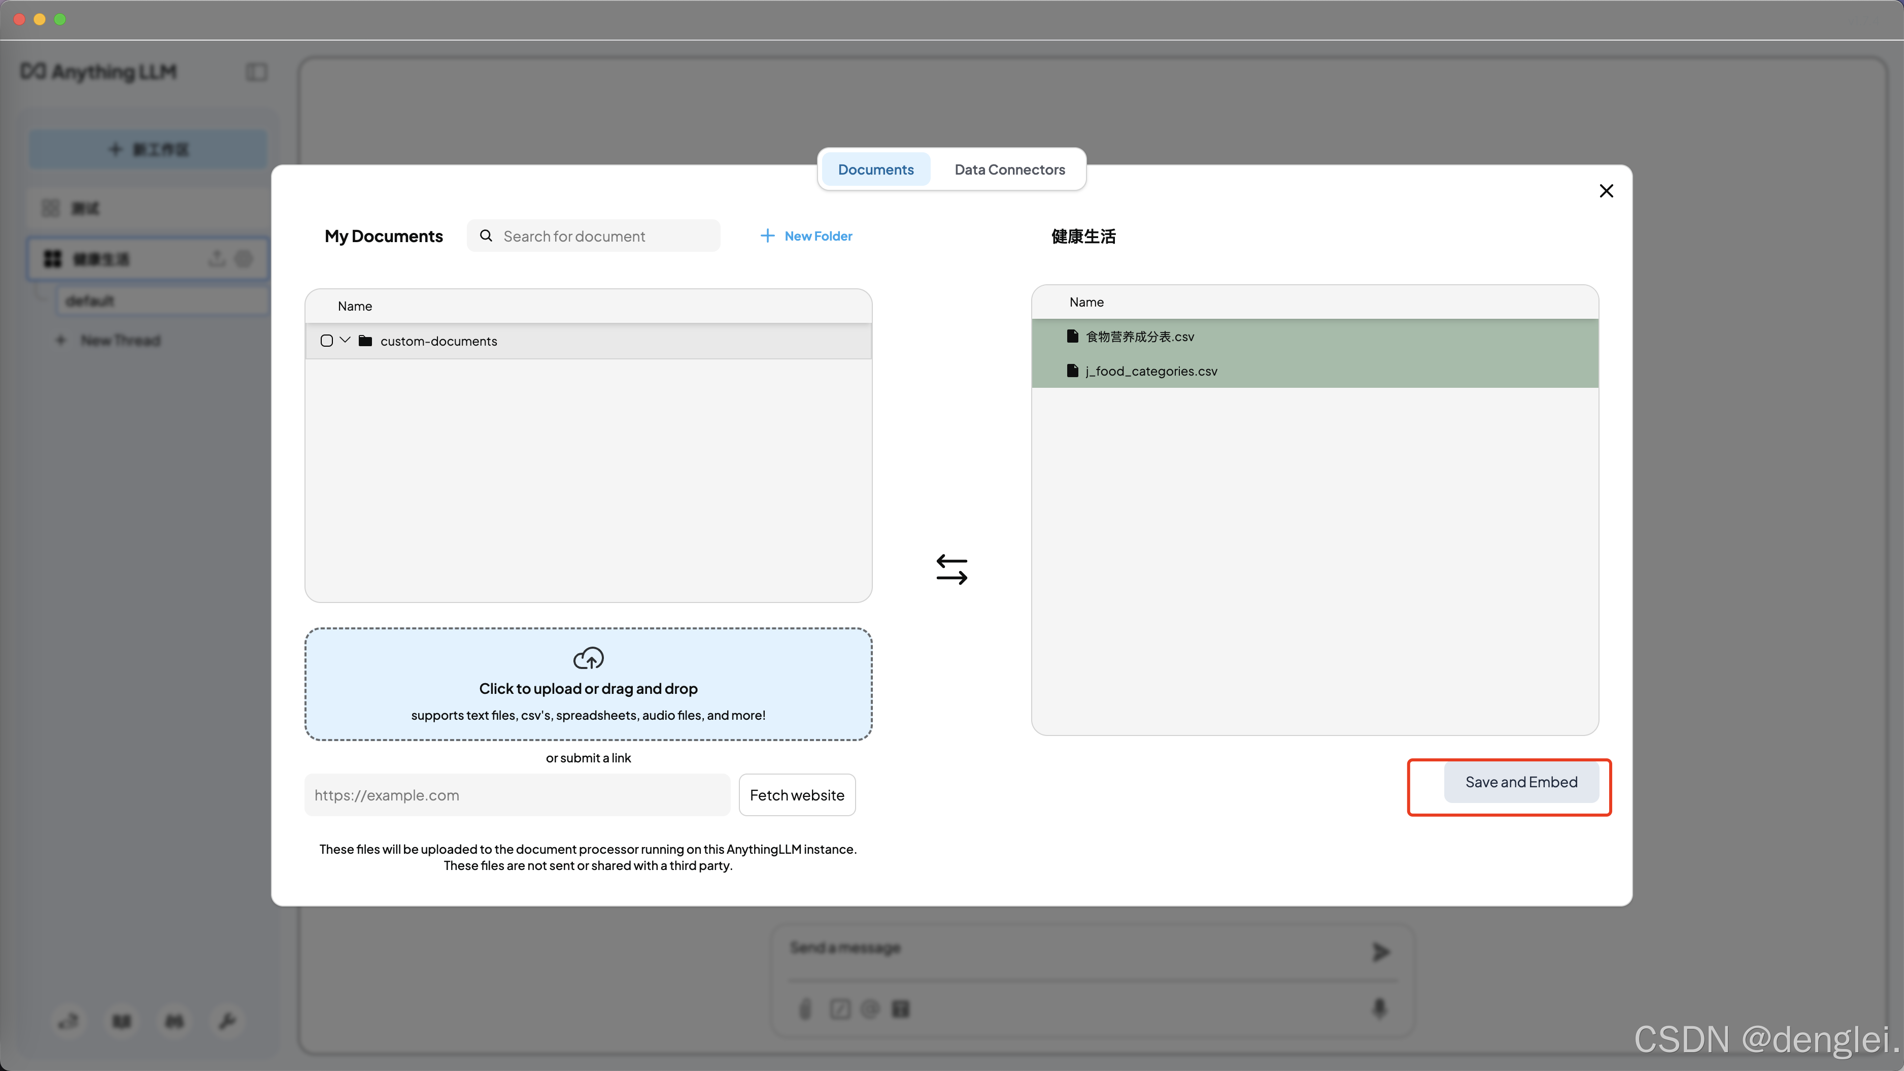Switch to the Data Connectors tab
Viewport: 1904px width, 1071px height.
click(1009, 169)
